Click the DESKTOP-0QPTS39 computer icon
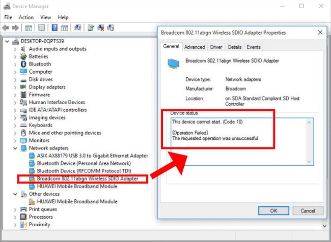This screenshot has width=331, height=242. [x=15, y=41]
